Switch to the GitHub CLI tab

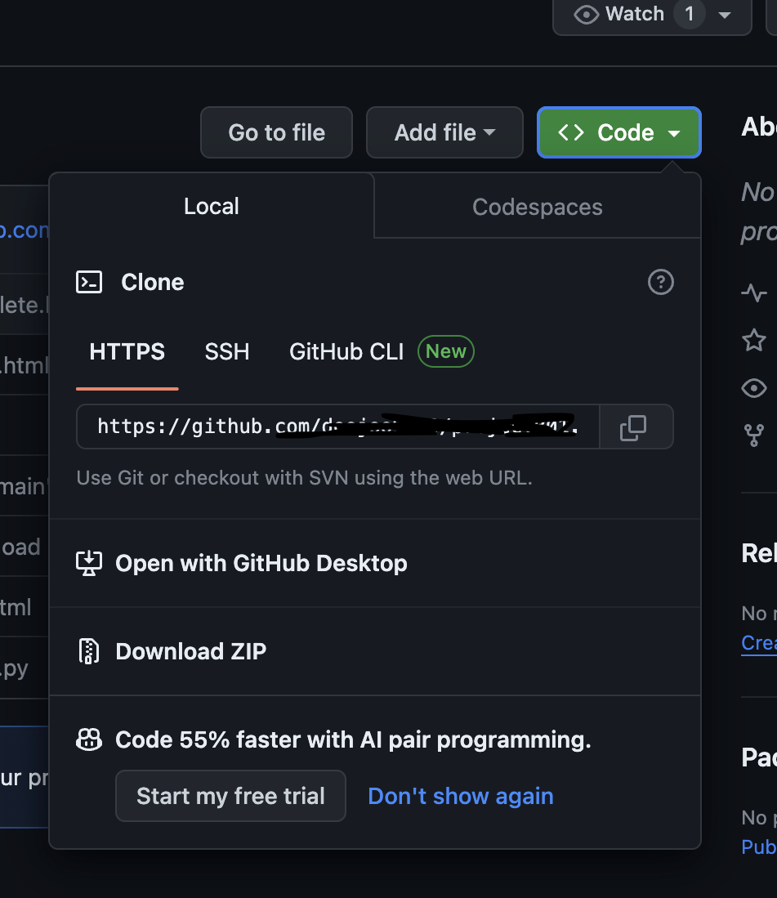pos(346,351)
